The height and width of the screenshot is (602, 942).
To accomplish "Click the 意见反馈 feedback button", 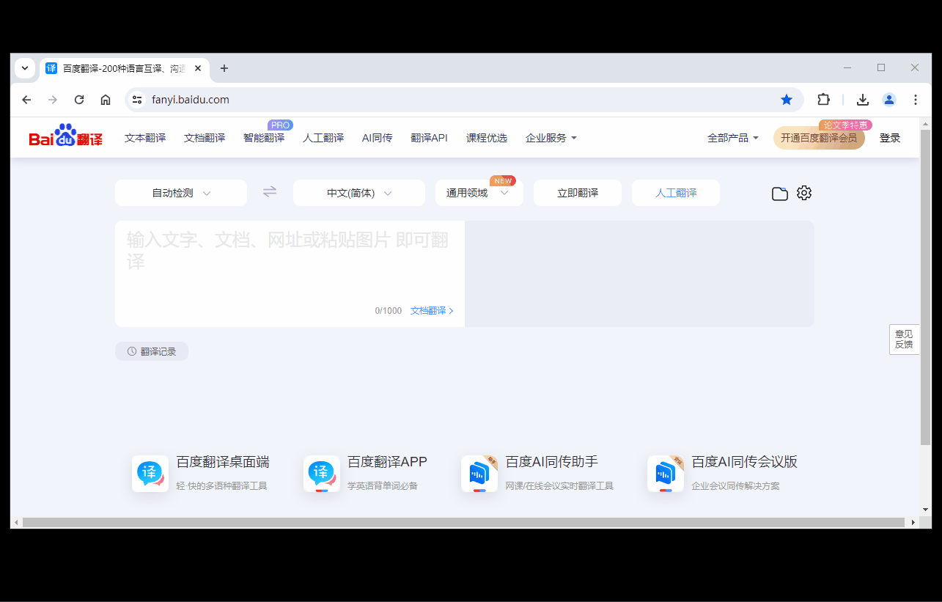I will click(x=904, y=339).
